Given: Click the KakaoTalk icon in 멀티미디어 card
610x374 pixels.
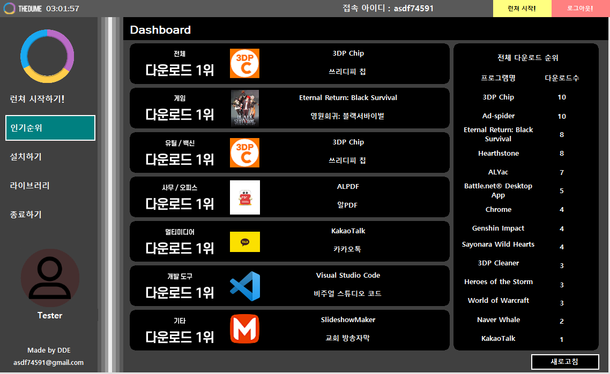Looking at the screenshot, I should tap(244, 241).
